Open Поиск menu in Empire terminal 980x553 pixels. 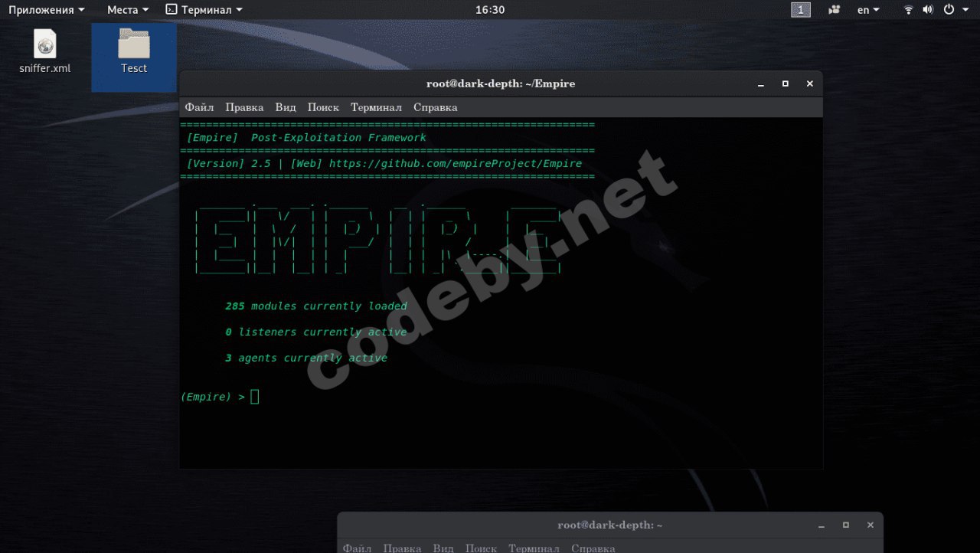(323, 107)
